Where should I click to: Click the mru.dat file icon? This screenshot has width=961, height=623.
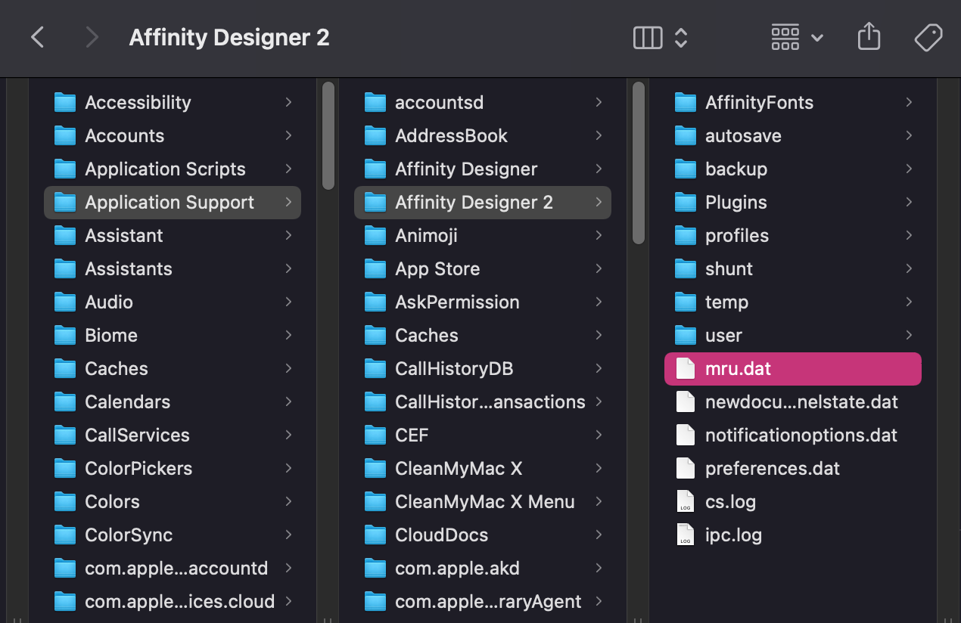tap(686, 368)
